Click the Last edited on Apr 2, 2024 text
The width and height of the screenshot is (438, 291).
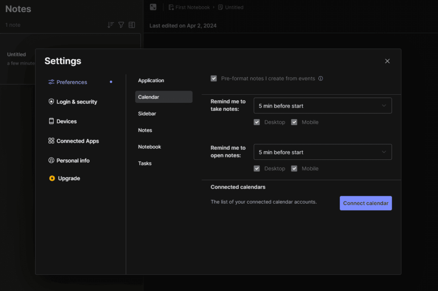[183, 26]
